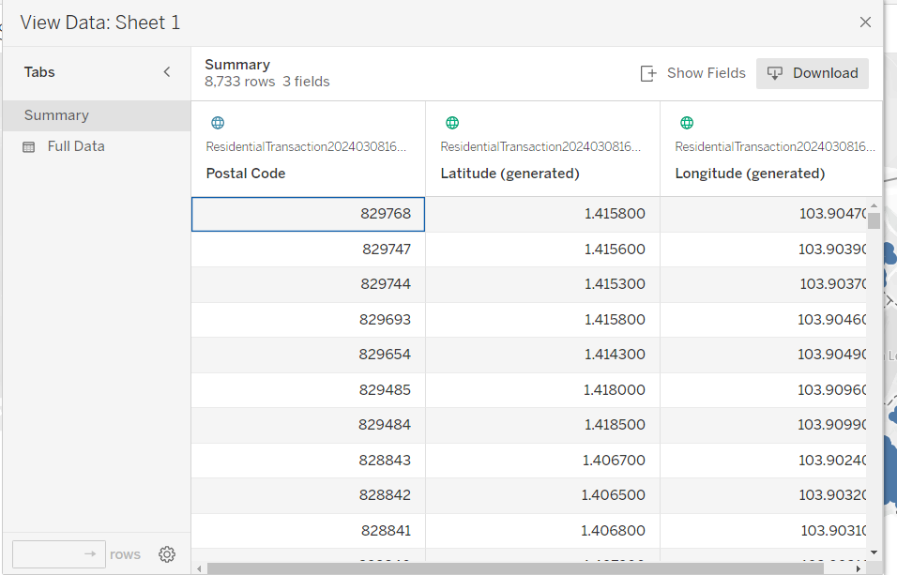Click the globe icon above Longitude (generated)
The width and height of the screenshot is (897, 575).
tap(687, 123)
